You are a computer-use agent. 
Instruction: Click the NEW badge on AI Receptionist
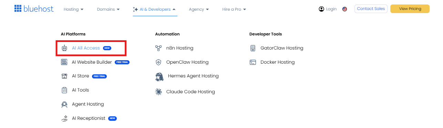(x=112, y=118)
